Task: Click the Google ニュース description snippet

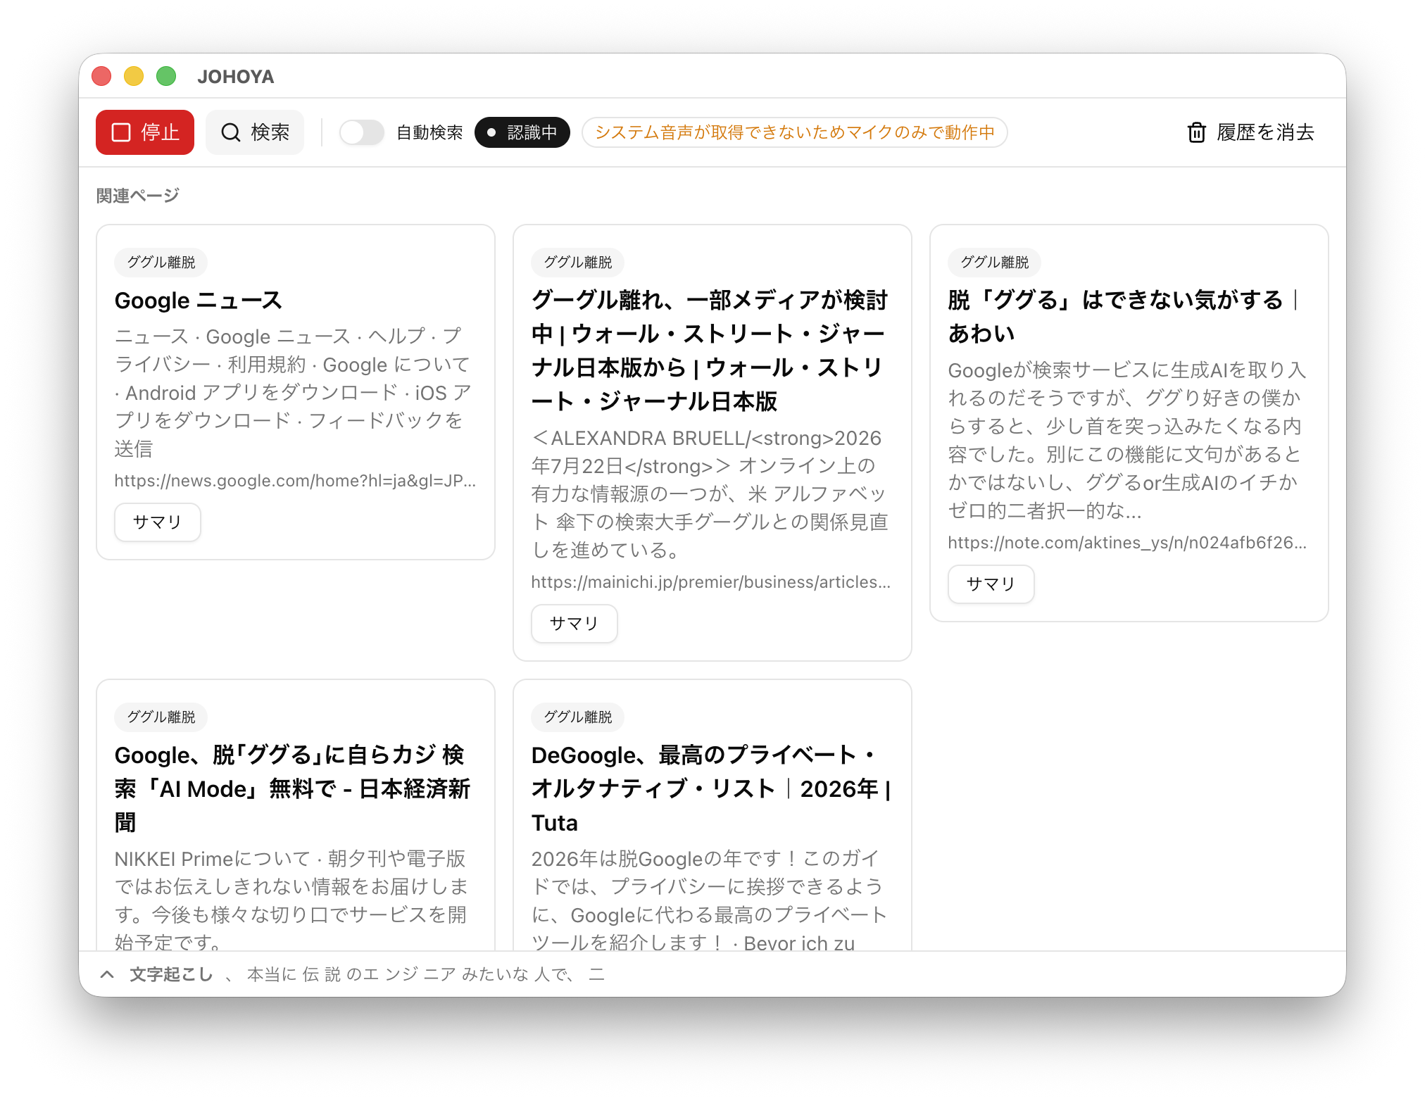Action: click(x=294, y=393)
